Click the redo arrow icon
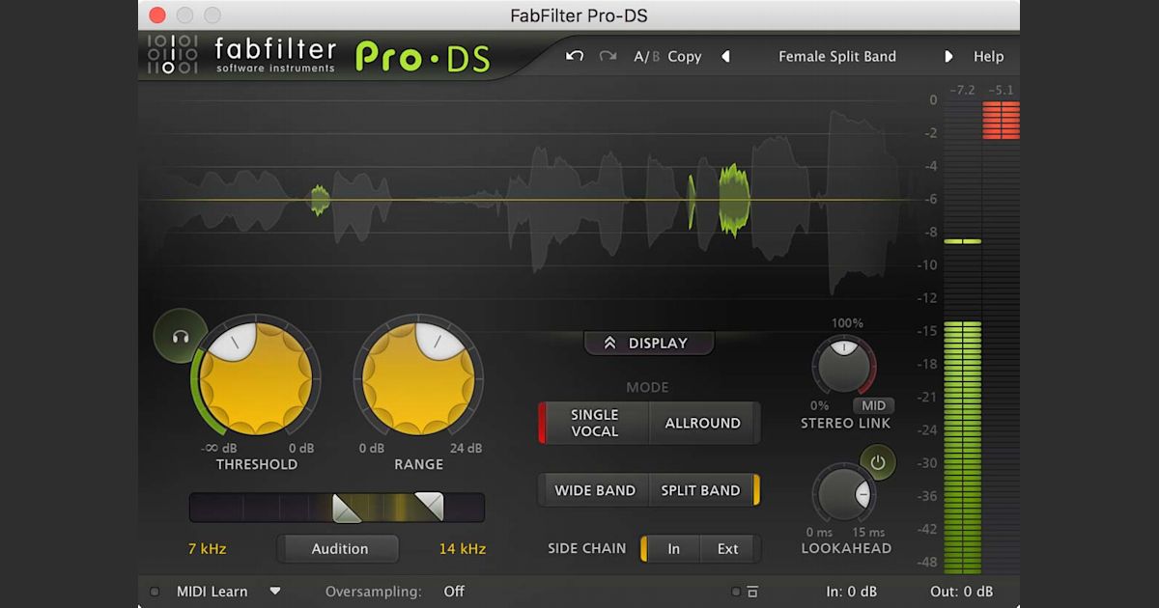The image size is (1159, 608). point(607,56)
